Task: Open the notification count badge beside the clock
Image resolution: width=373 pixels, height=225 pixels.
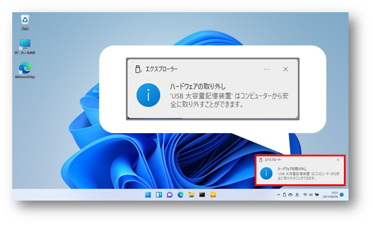Action: point(342,195)
